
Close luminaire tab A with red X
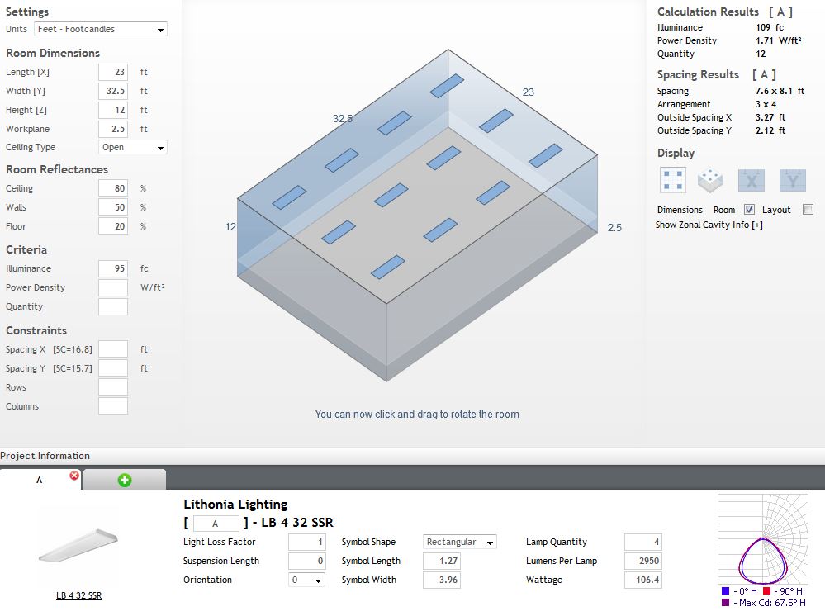click(x=74, y=476)
